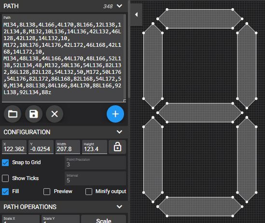Select the middle segment's left tip point
Viewport: 265px width, 223px height.
tap(157, 112)
